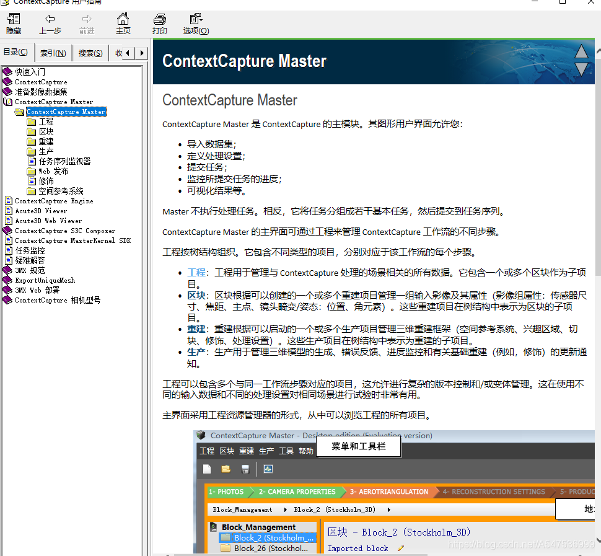Viewport: 601px width, 556px height.
Task: Follow the 生产 link in the article
Action: [x=196, y=351]
